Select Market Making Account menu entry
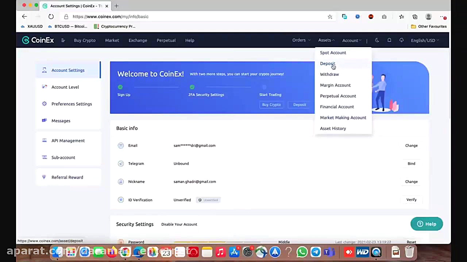Viewport: 467px width, 262px height. tap(343, 118)
